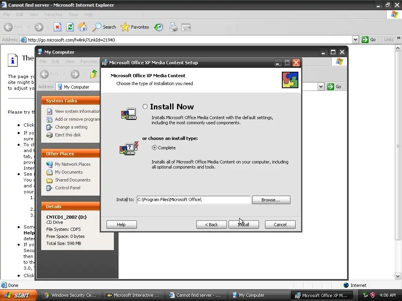Open History in Internet Explorer toolbar
Screen dimensions: 402x301
pyautogui.click(x=159, y=27)
